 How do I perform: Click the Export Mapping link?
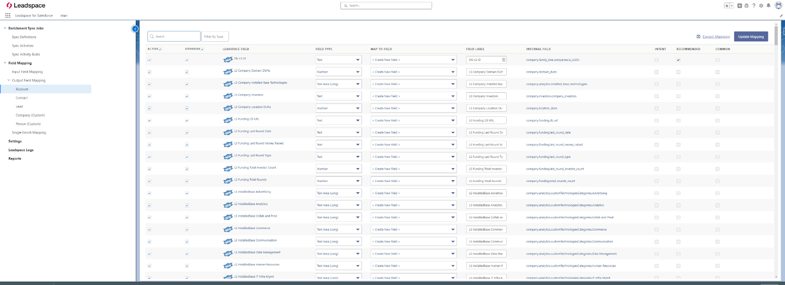[x=716, y=37]
